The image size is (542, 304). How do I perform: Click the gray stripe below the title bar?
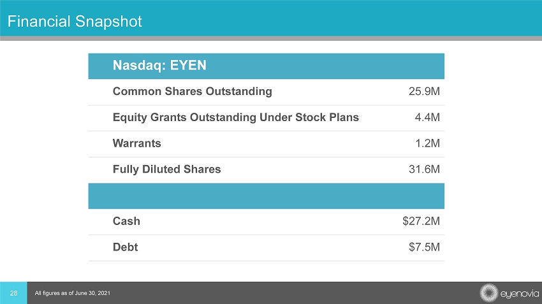coord(271,38)
